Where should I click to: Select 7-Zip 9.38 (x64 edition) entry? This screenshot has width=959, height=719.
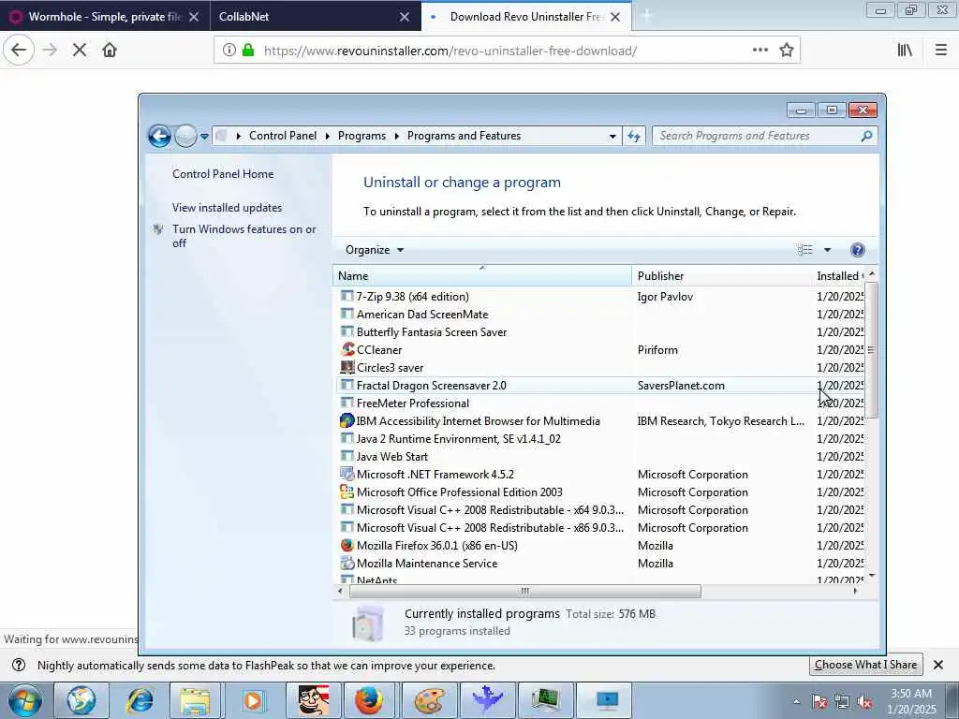(x=412, y=297)
